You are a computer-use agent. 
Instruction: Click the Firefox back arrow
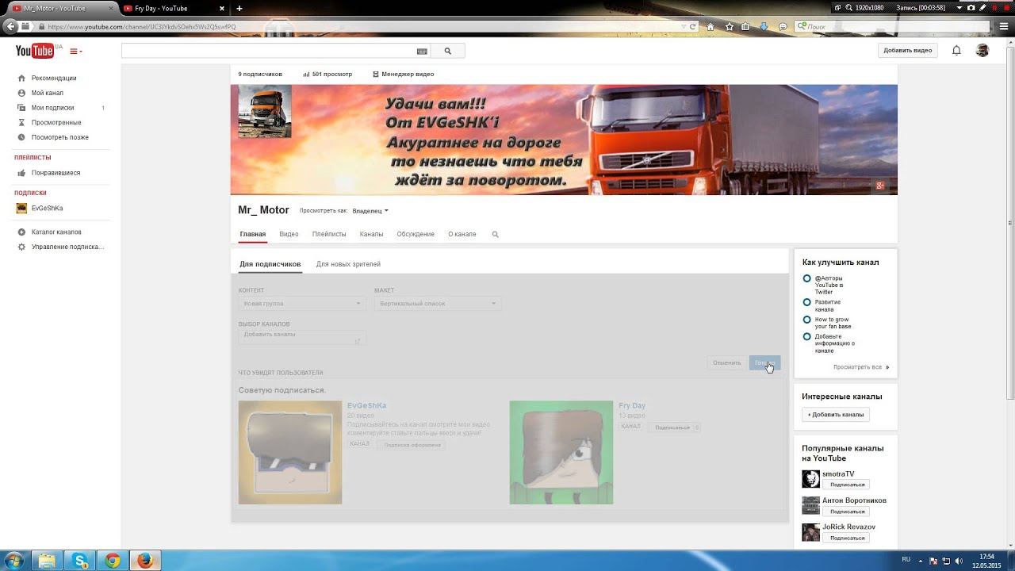click(x=10, y=26)
